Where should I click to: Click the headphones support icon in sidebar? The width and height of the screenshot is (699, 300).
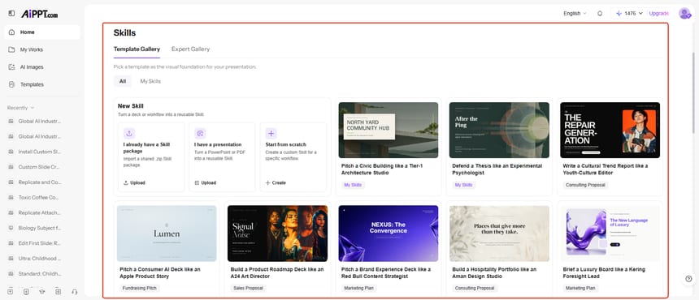pos(75,292)
